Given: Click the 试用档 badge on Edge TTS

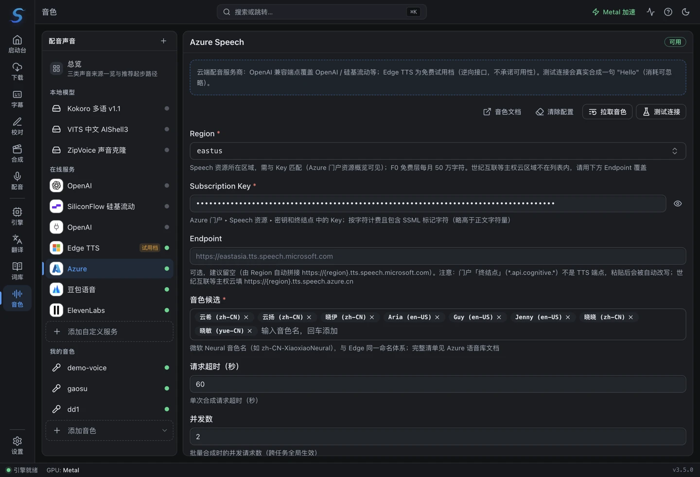Looking at the screenshot, I should [150, 248].
